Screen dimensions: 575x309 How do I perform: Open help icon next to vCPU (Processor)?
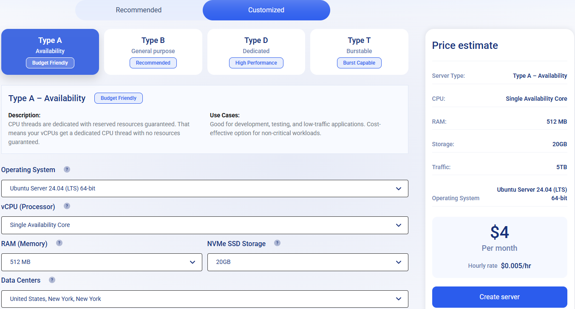click(x=67, y=206)
